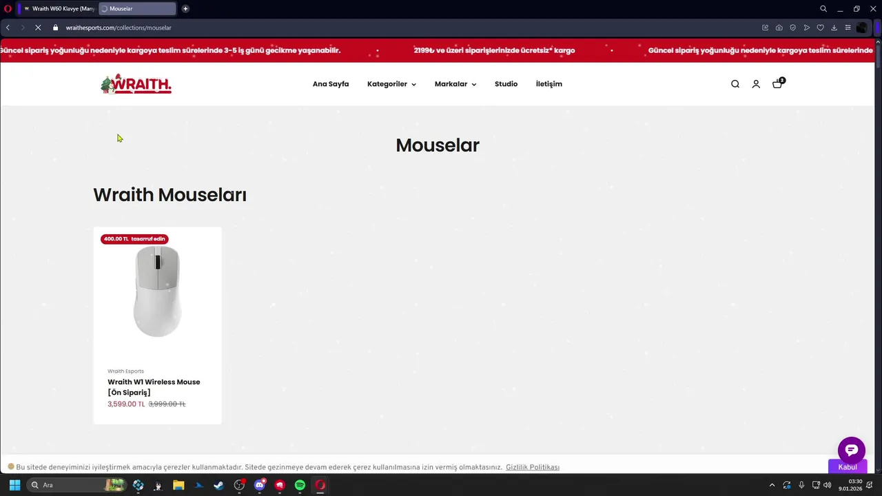Add page to bookmarks with heart icon
The height and width of the screenshot is (496, 882).
pyautogui.click(x=821, y=28)
